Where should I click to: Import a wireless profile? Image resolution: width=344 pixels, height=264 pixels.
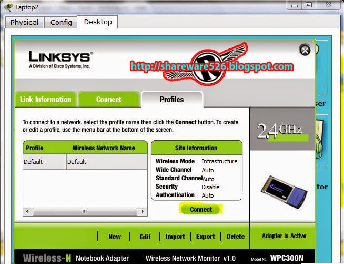(x=175, y=237)
